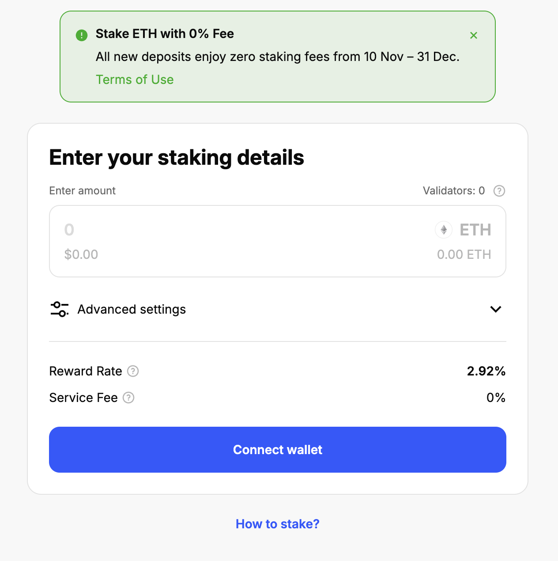This screenshot has height=561, width=558.
Task: Click the ETH currency label
Action: tap(475, 230)
